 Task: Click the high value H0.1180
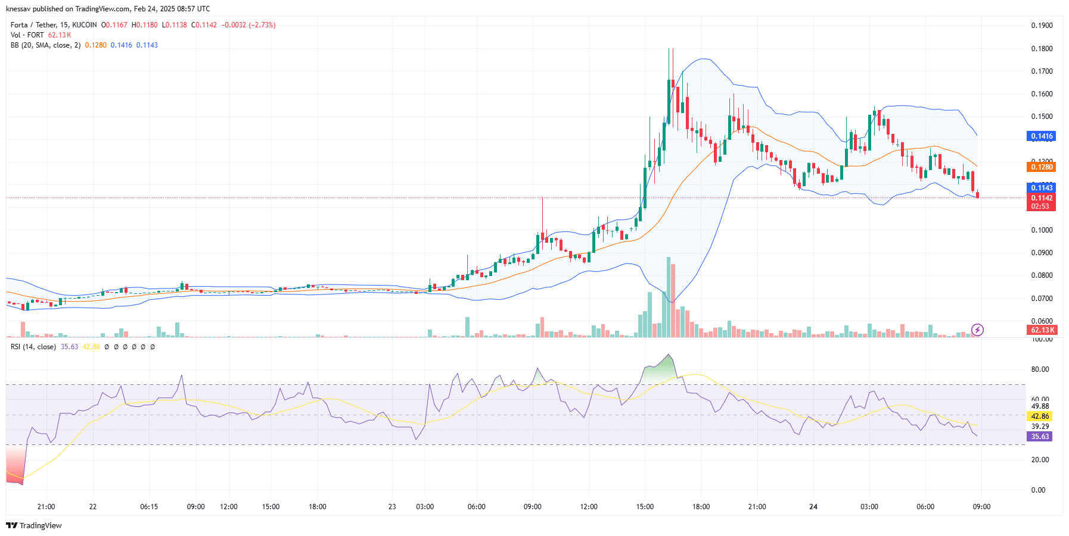pos(145,25)
